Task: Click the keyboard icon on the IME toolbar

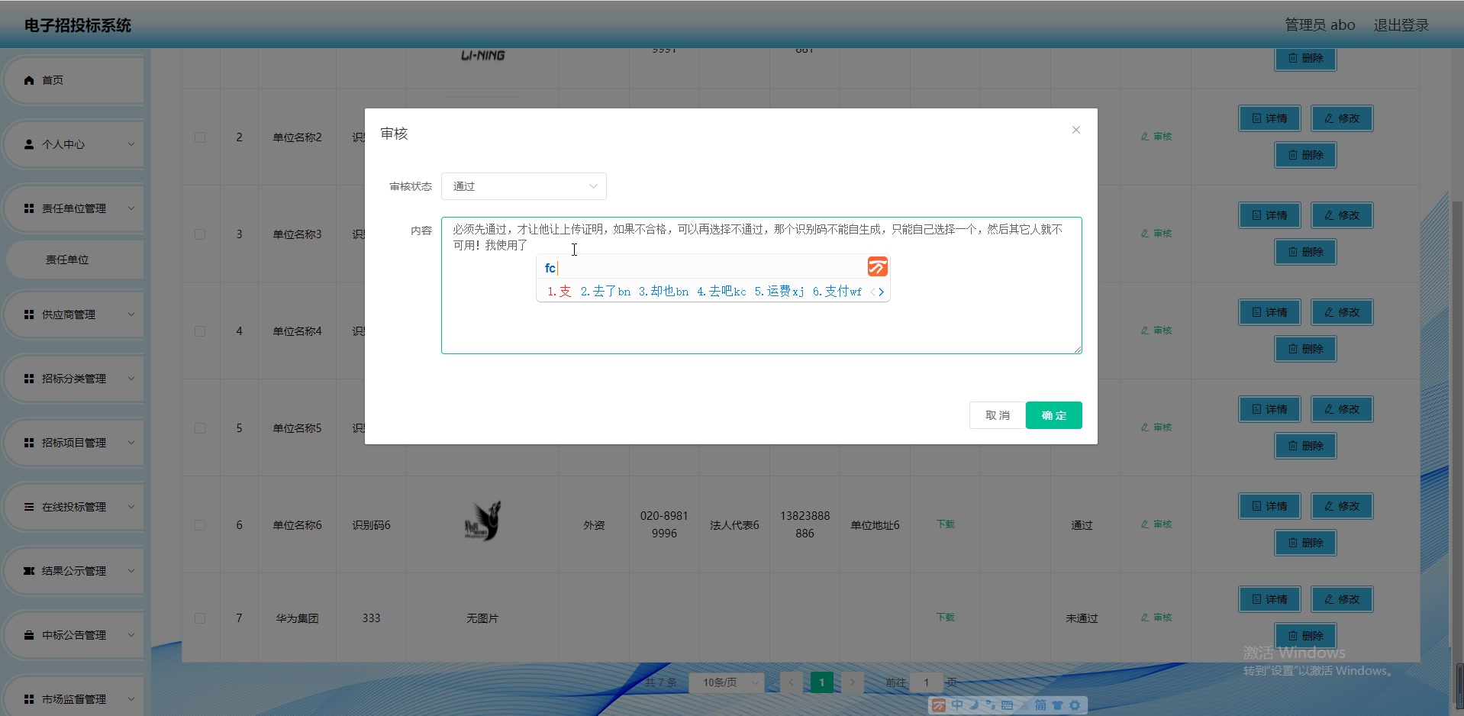Action: click(x=1009, y=705)
